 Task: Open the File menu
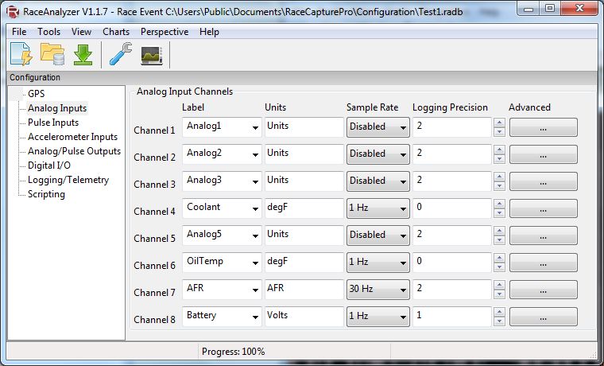tap(19, 32)
